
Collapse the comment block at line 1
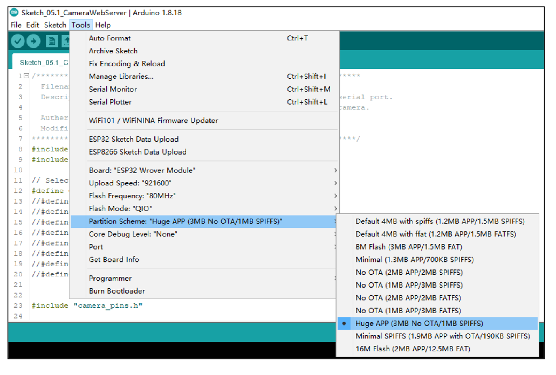[28, 77]
